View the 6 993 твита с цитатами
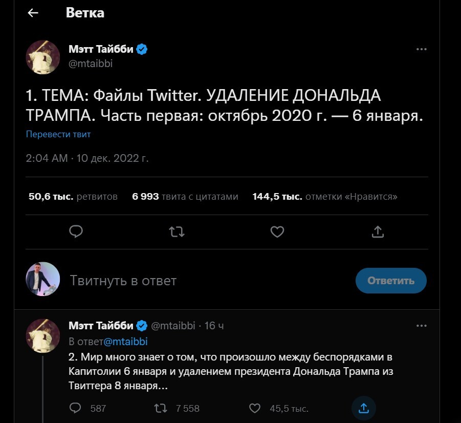The width and height of the screenshot is (461, 423). (x=185, y=197)
